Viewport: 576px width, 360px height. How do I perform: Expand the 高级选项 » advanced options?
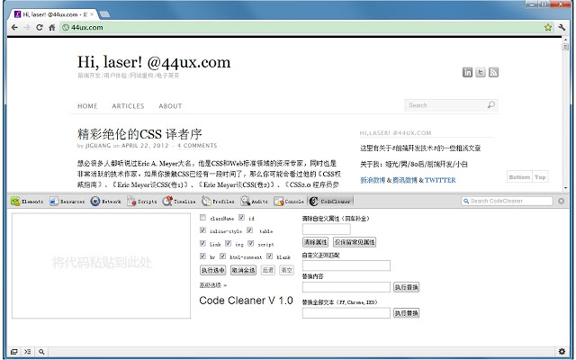[x=213, y=285]
